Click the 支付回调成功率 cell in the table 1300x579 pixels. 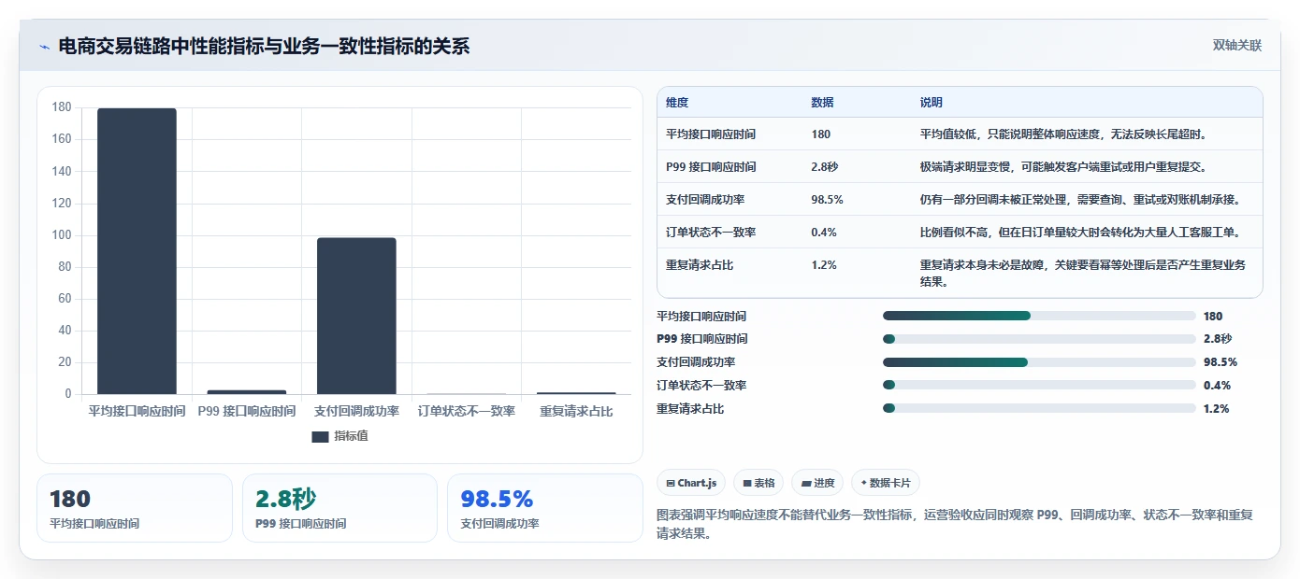[x=705, y=200]
